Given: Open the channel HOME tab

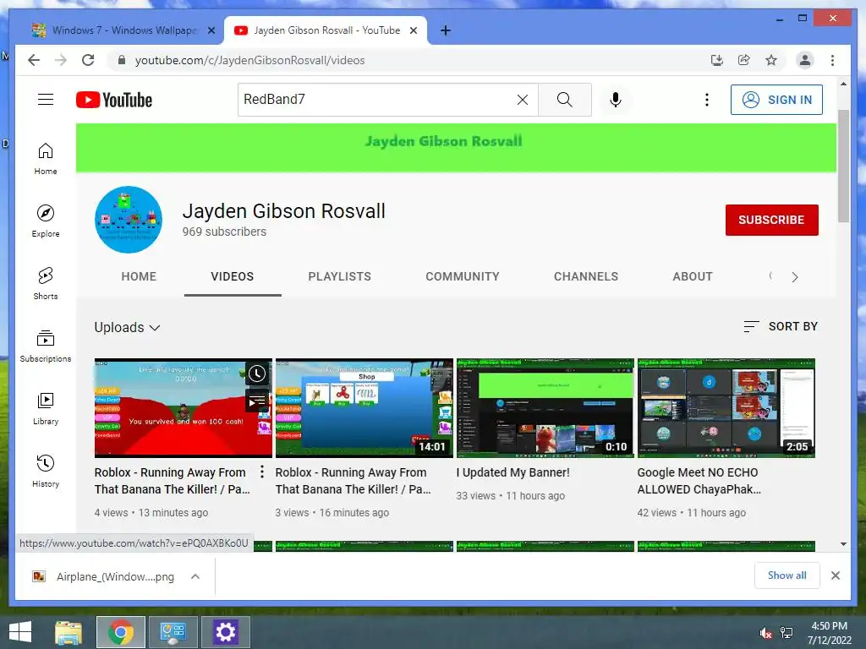Looking at the screenshot, I should [139, 276].
